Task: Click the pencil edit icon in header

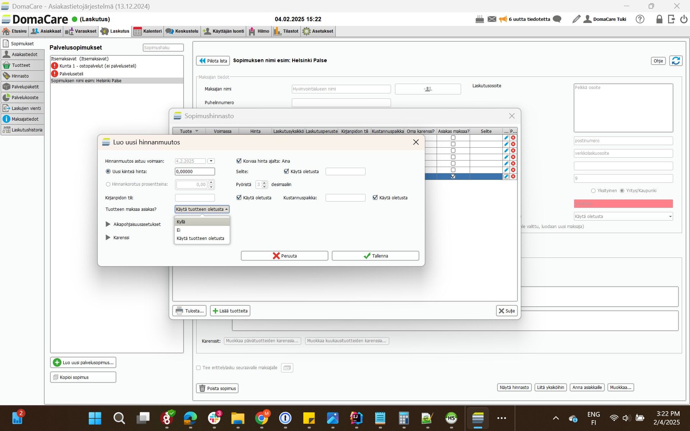Action: (576, 19)
